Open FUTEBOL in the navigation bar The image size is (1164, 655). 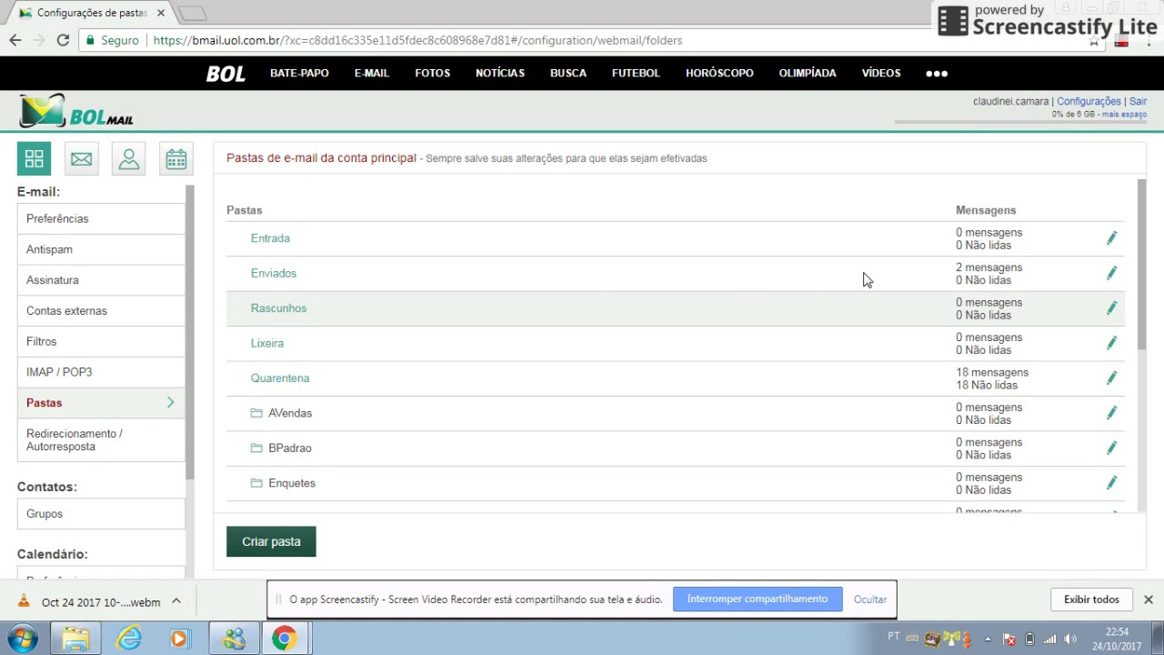[x=636, y=73]
